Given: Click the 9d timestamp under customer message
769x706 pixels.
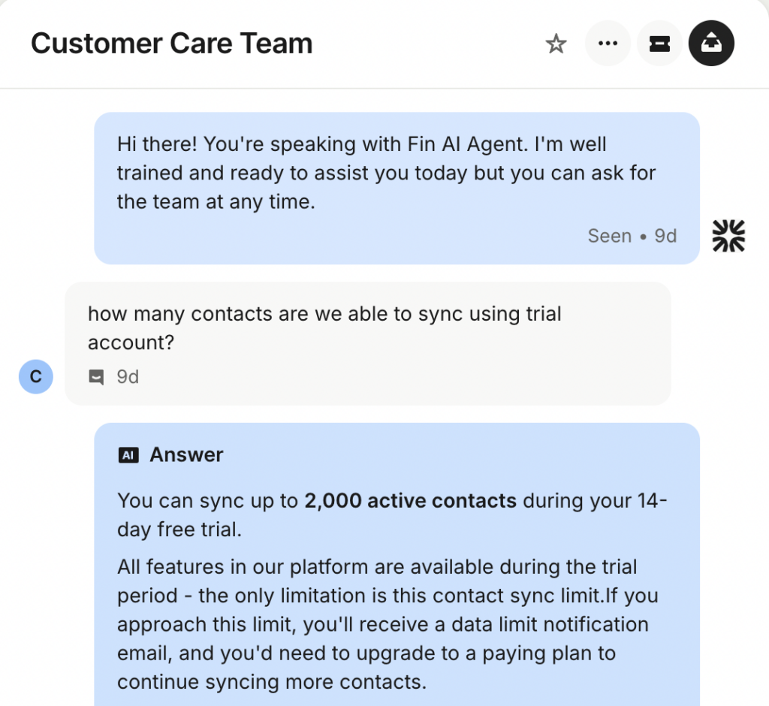Looking at the screenshot, I should point(128,377).
